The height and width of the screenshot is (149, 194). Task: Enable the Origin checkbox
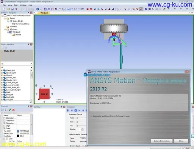pos(5,126)
